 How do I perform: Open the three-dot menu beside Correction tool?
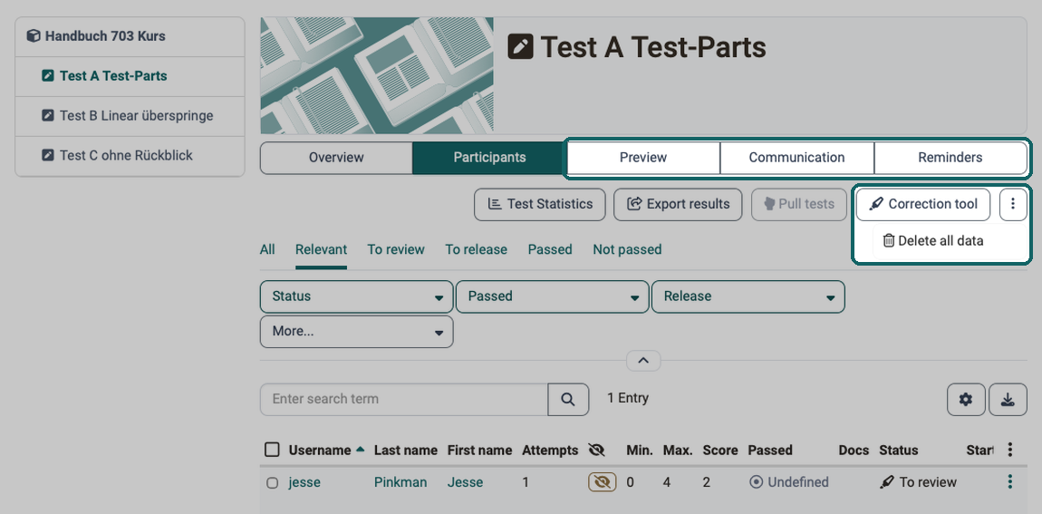pos(1013,204)
